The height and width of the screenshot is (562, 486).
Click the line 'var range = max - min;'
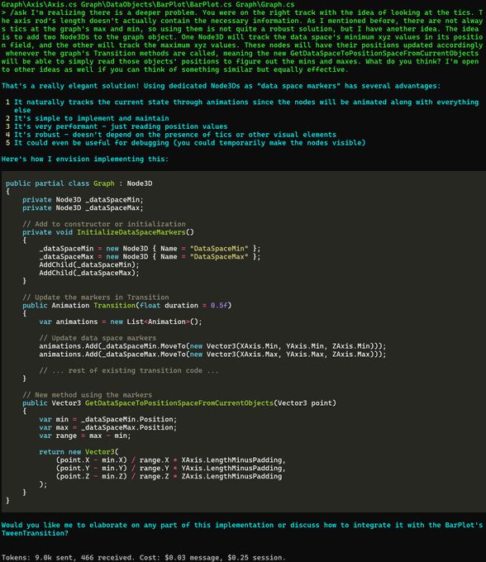point(85,436)
